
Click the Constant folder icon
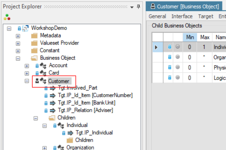[34, 50]
